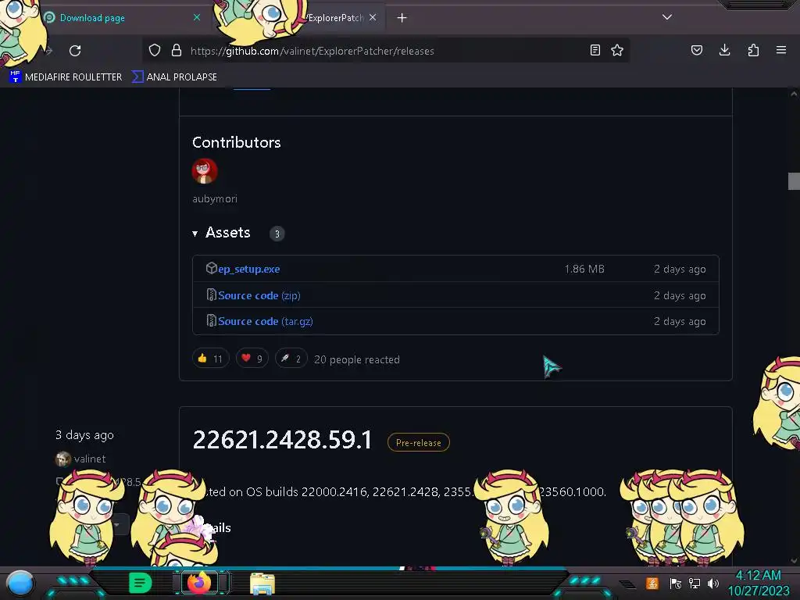Open the 22621.2428.59.1 release title
The width and height of the screenshot is (800, 600).
tap(282, 441)
